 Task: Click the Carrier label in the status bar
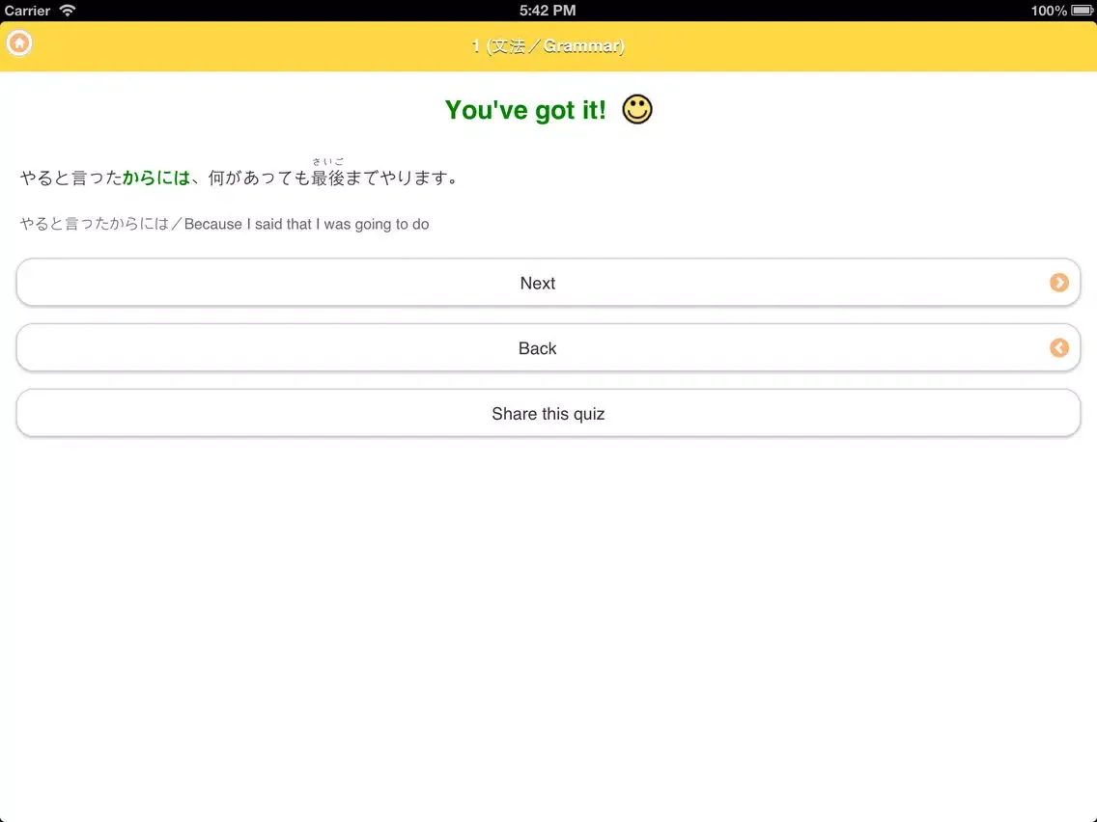[28, 11]
